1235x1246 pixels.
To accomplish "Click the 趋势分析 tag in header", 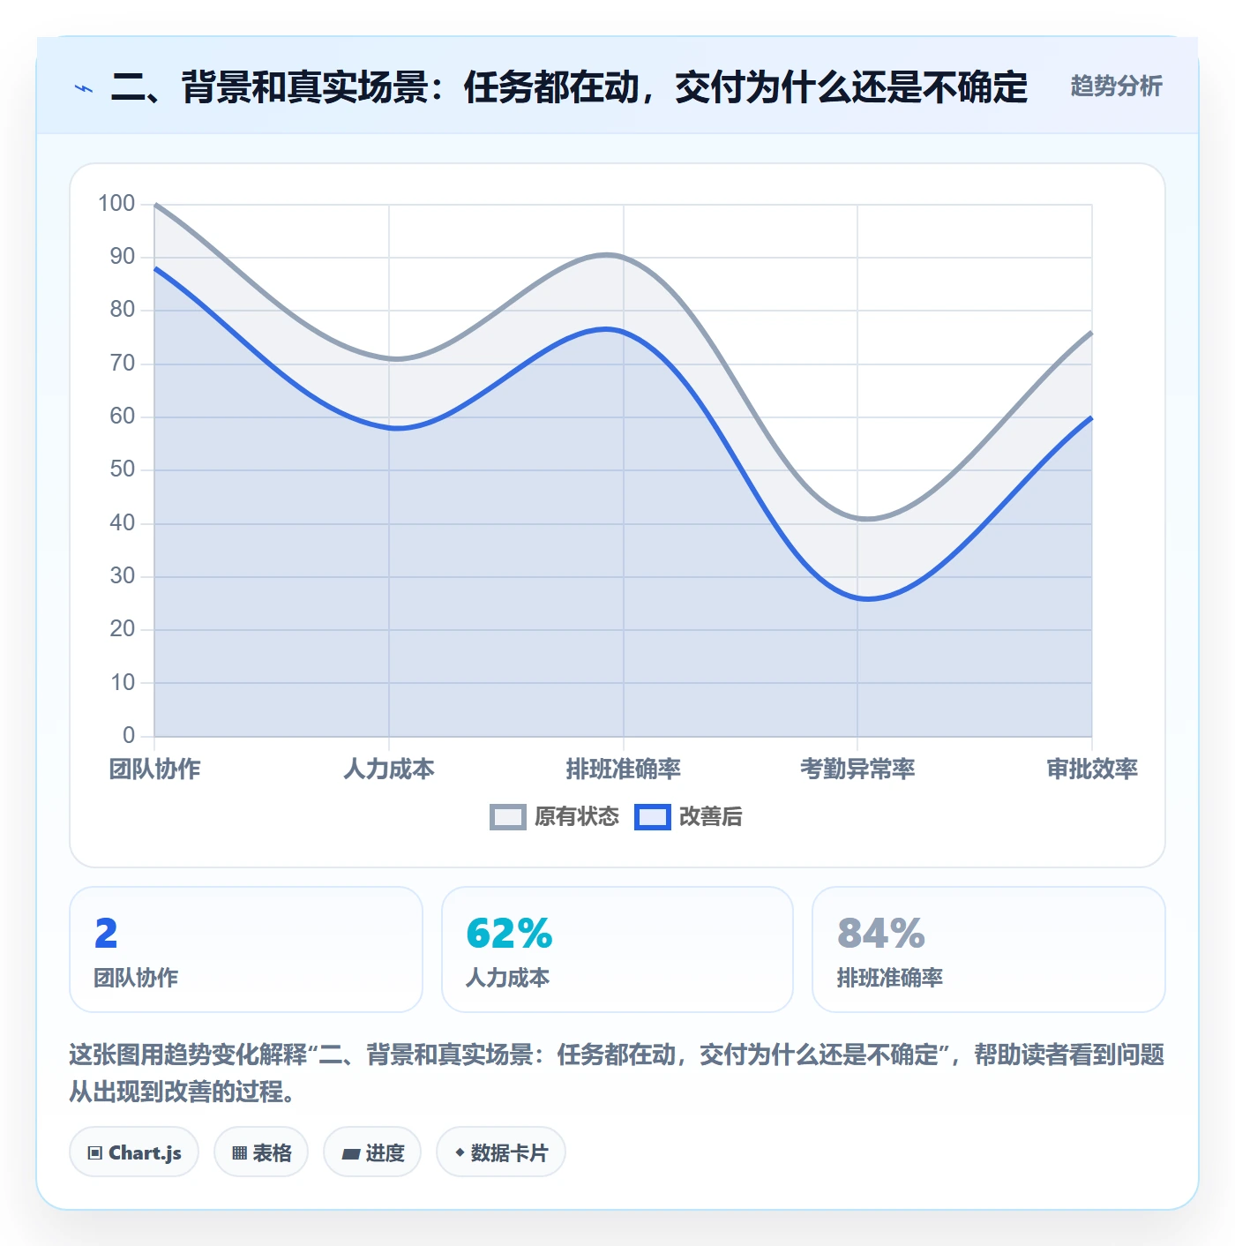I will tap(1116, 86).
